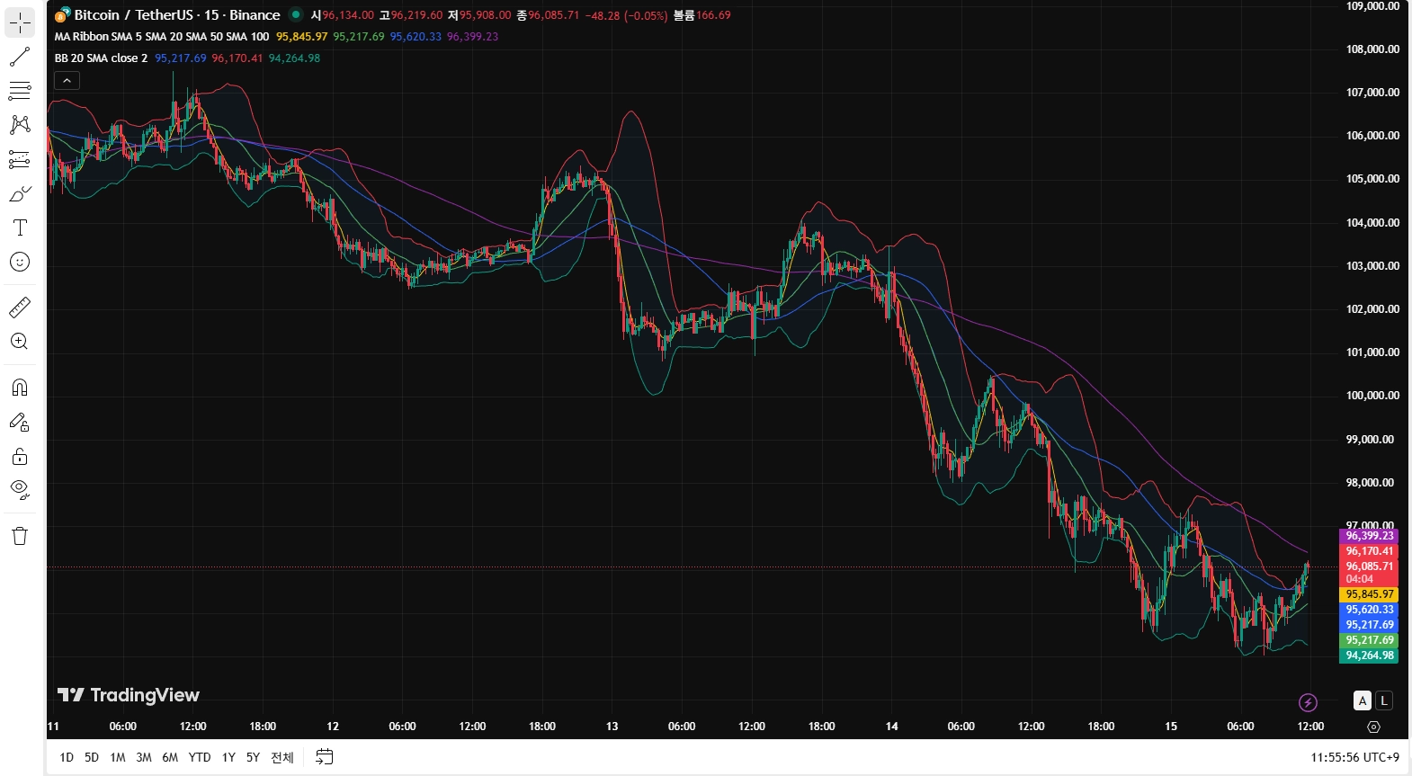This screenshot has height=776, width=1412.
Task: Toggle auto scale A button
Action: (x=1363, y=700)
